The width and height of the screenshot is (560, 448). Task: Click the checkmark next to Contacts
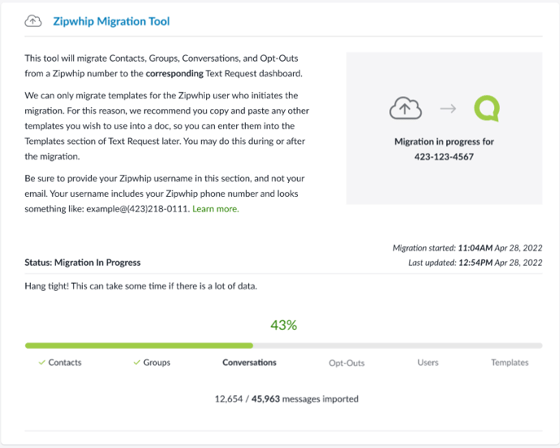[42, 363]
